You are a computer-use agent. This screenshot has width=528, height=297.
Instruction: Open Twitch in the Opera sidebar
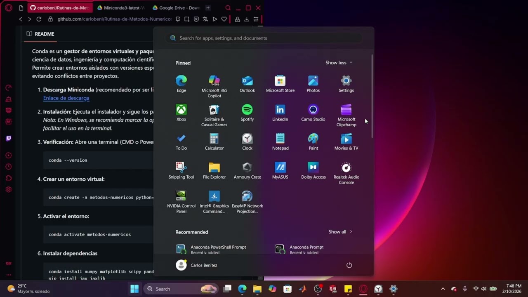[x=8, y=138]
